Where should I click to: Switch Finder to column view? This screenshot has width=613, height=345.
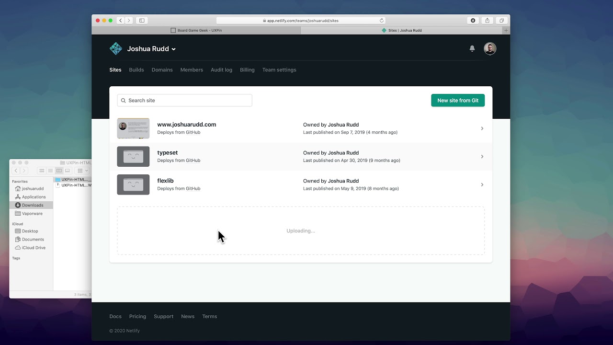(x=59, y=171)
